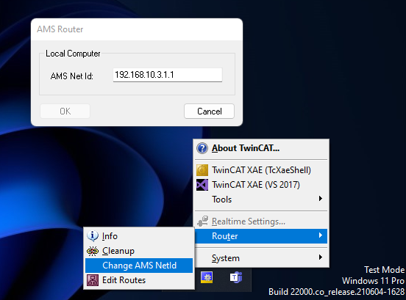Click the Local Computer group label
The image size is (406, 300).
pyautogui.click(x=73, y=54)
